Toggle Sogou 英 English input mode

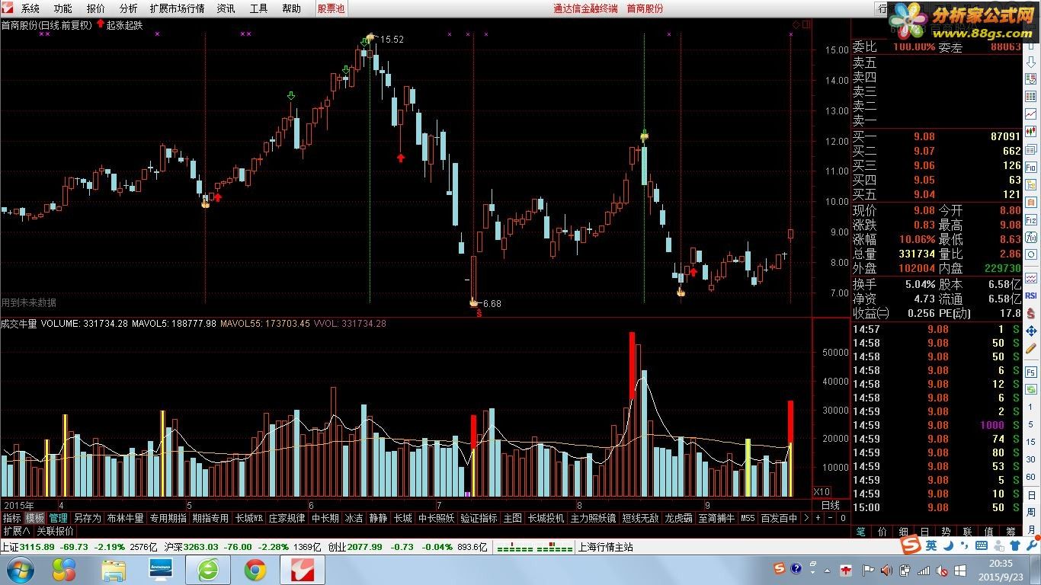[x=931, y=545]
